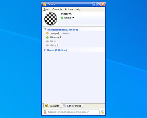Open the Online status dropdown arrow
Screen dimensions: 147x118
[73, 18]
